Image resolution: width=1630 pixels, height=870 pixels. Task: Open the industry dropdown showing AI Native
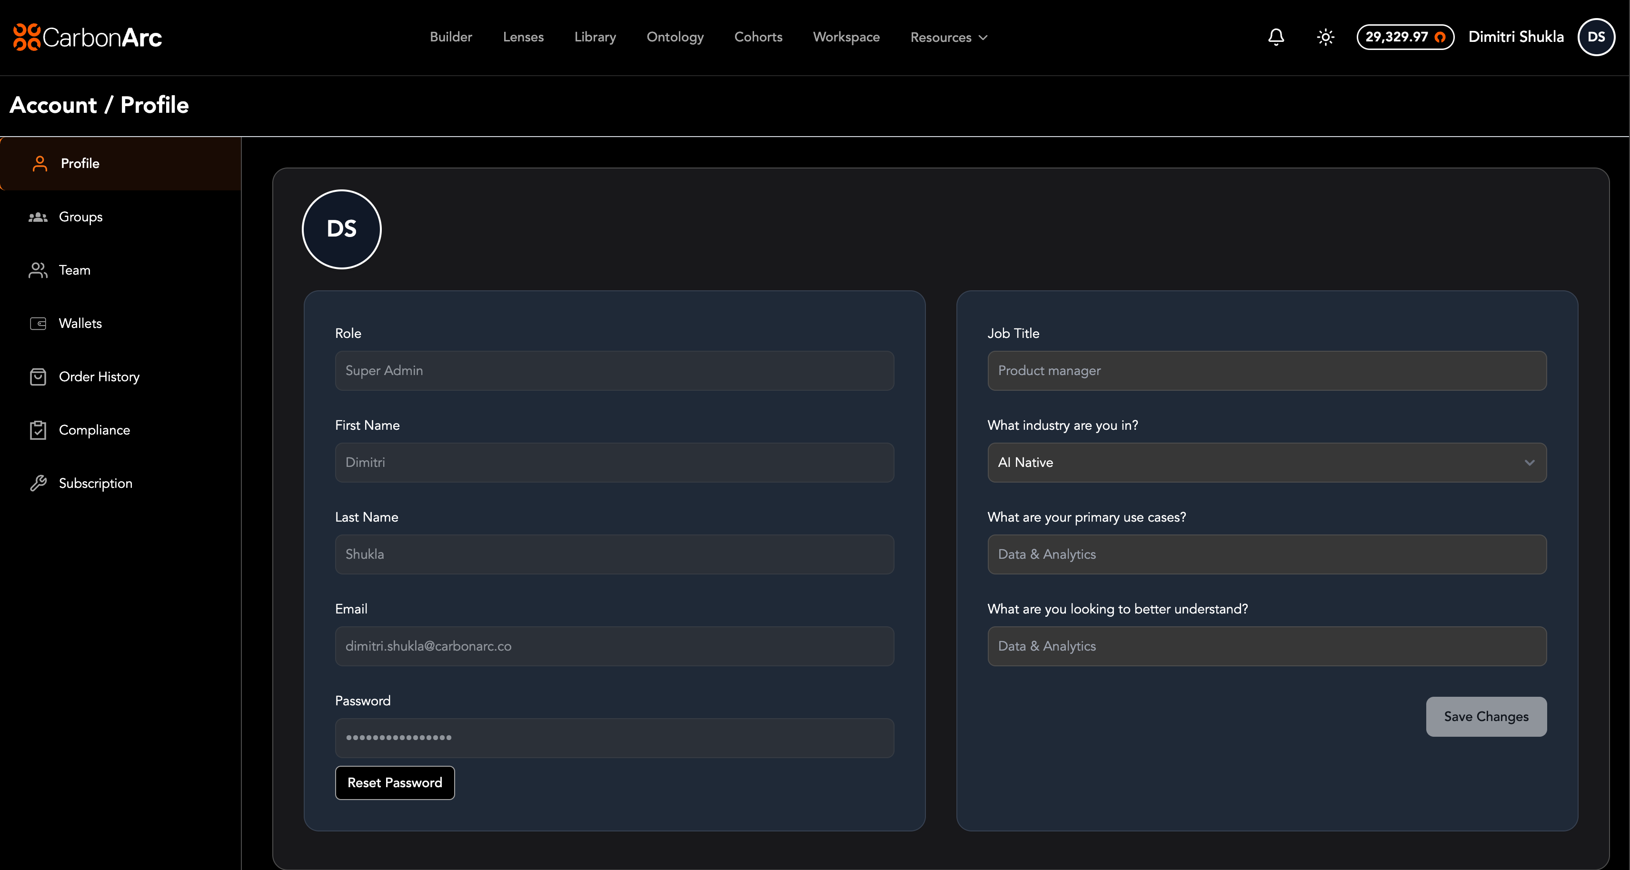(1266, 463)
